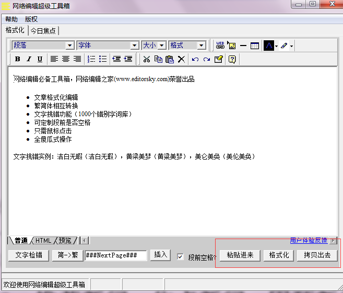The height and width of the screenshot is (293, 343).
Task: Undo the last edit
Action: [195, 59]
